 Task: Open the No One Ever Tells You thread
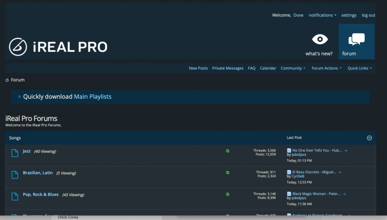[x=317, y=150]
